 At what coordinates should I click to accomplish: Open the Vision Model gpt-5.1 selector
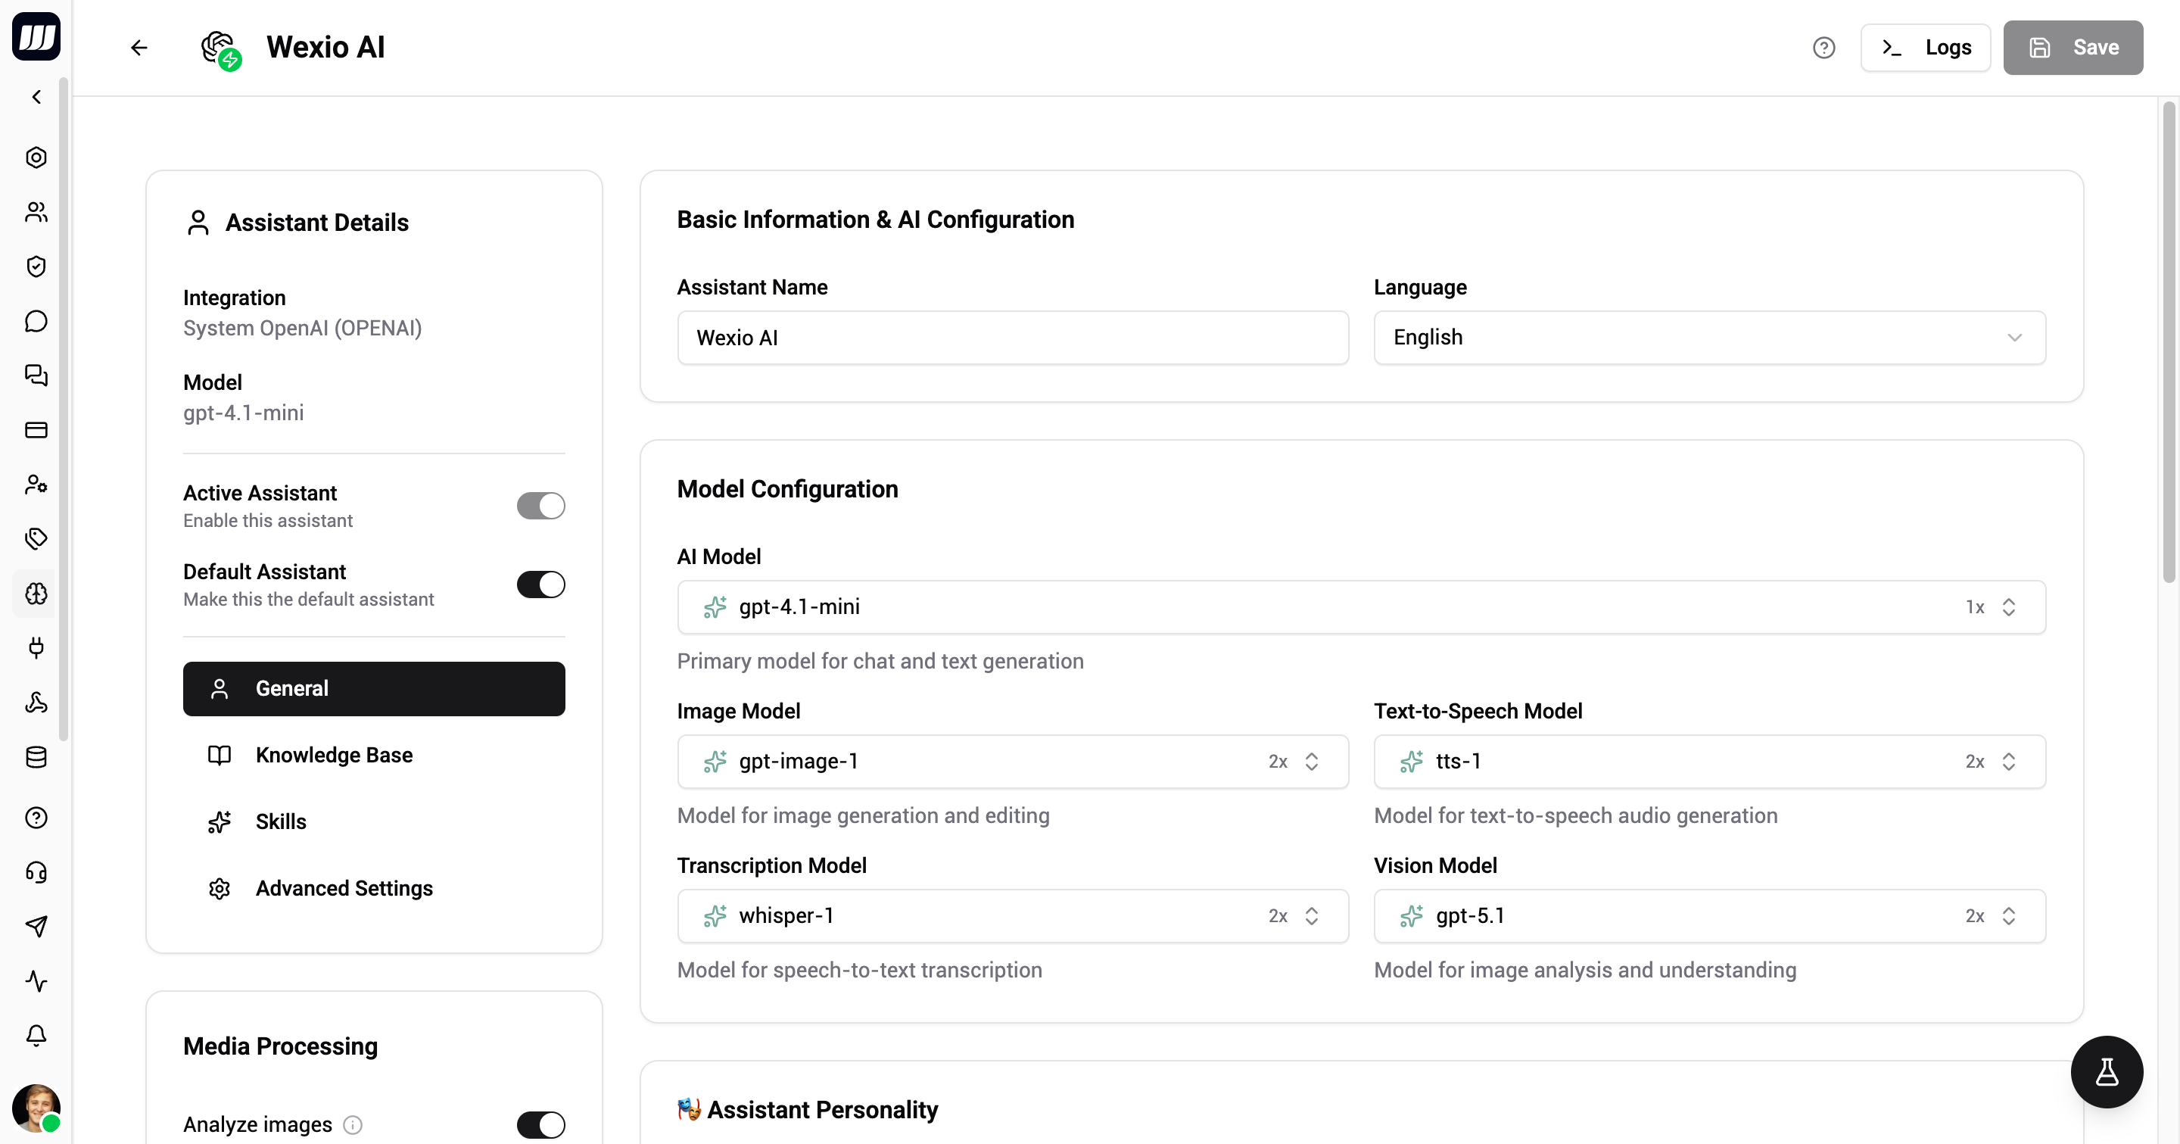pyautogui.click(x=1709, y=915)
